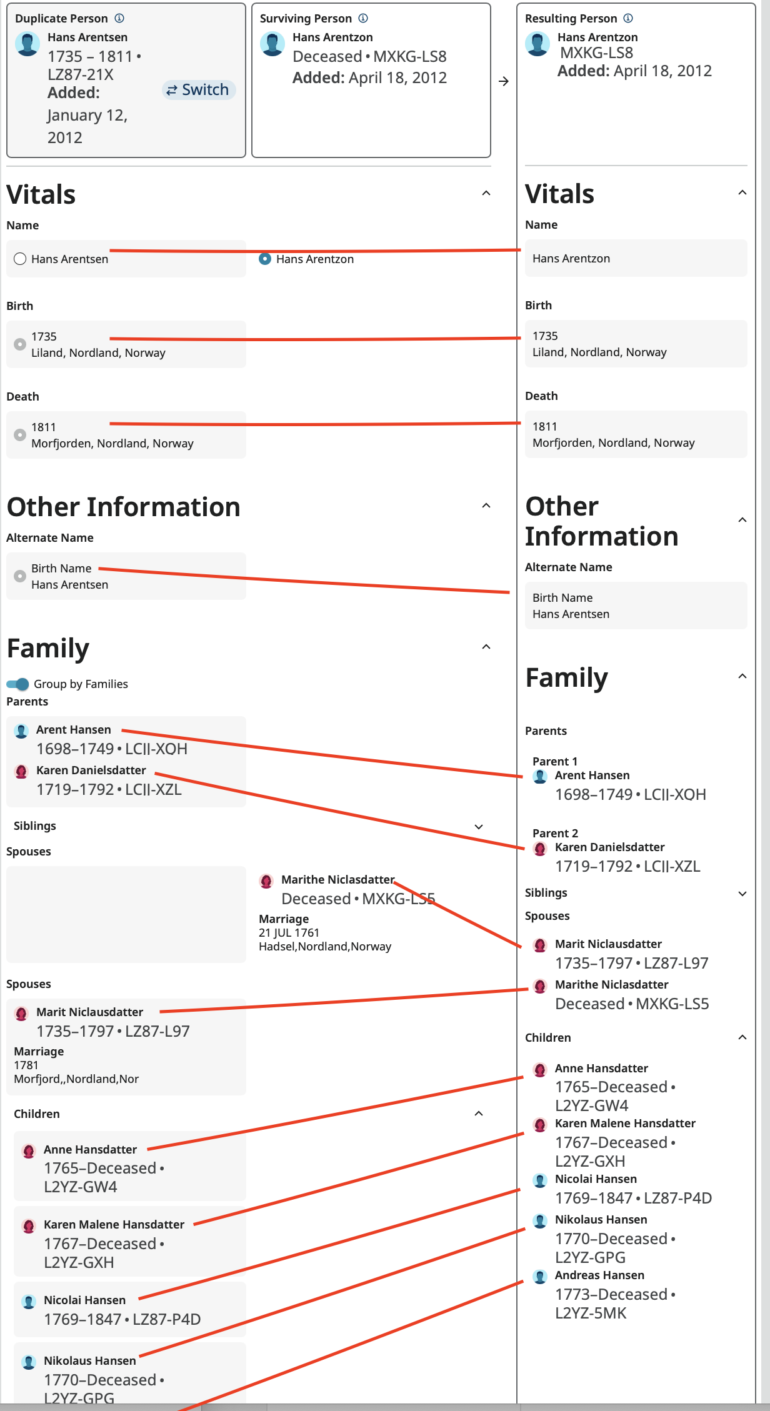770x1411 pixels.
Task: Click Anne Hansdatter icon in Resulting Children
Action: [x=540, y=1069]
